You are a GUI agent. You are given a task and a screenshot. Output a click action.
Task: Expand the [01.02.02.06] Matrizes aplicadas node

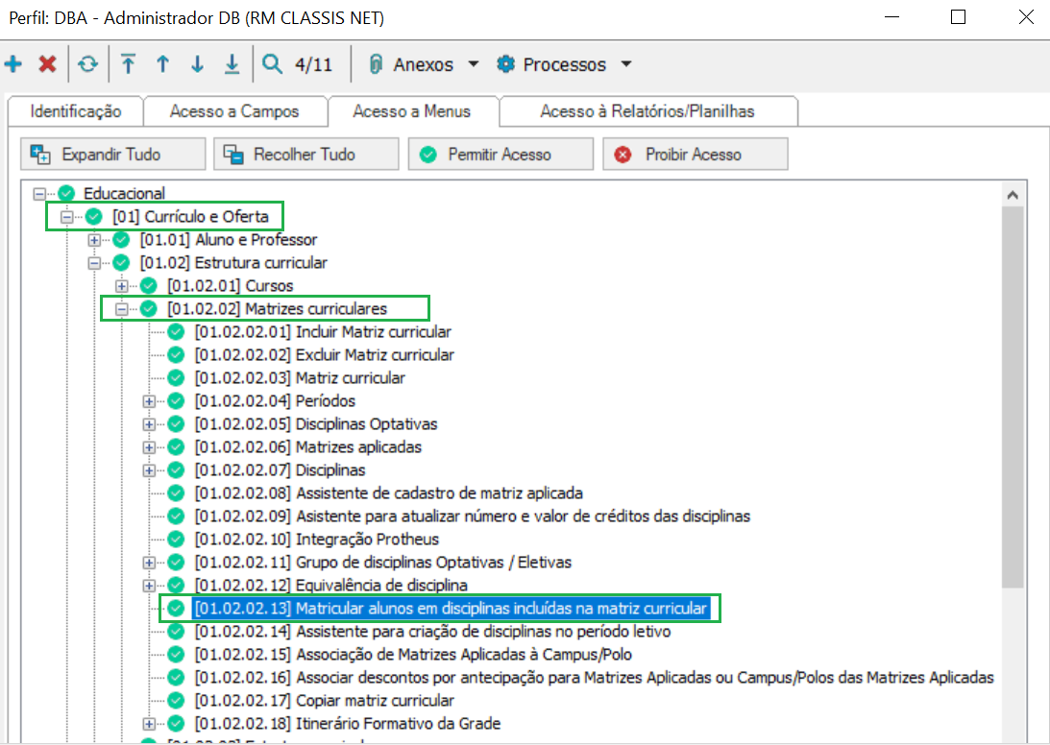point(149,447)
